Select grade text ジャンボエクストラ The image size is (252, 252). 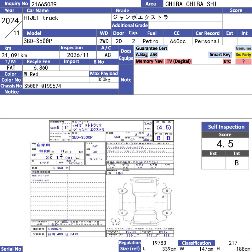[x=140, y=17]
